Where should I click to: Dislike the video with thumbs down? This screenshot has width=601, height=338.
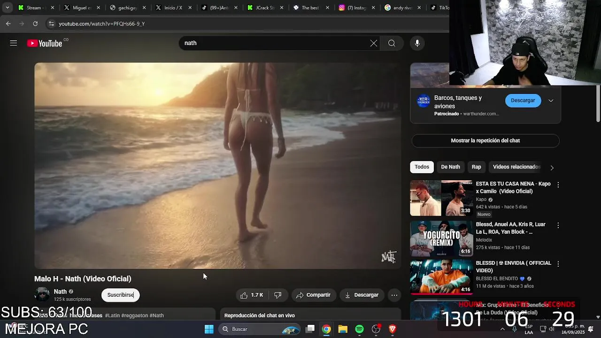coord(278,295)
